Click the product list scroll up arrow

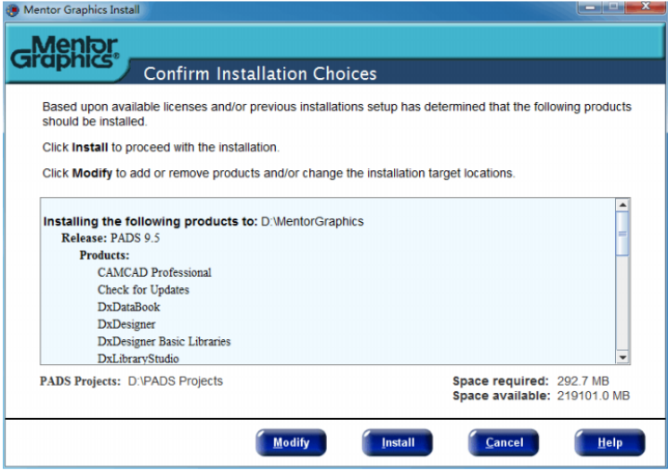pos(622,204)
